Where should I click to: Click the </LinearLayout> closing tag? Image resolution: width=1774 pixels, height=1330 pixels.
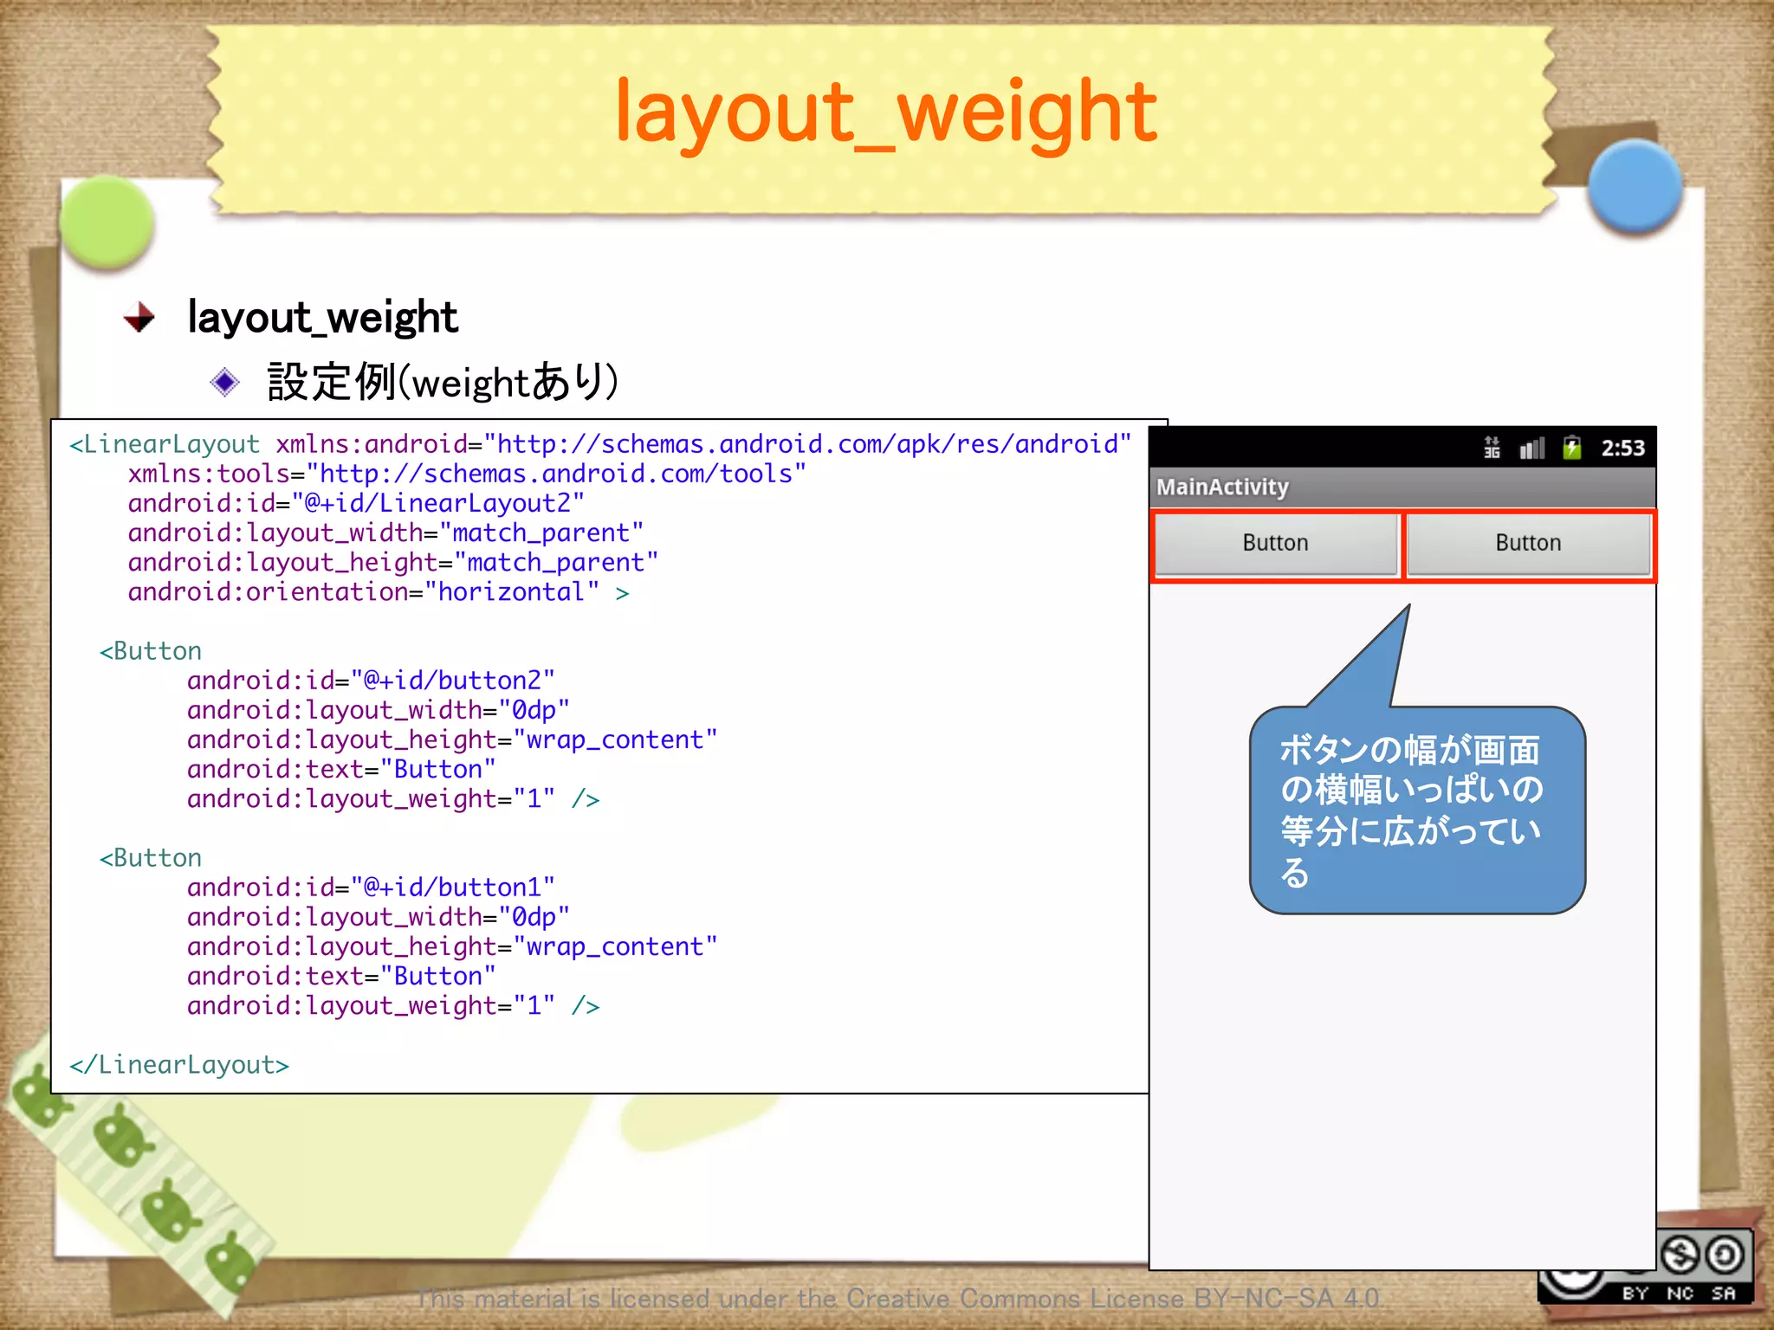[x=179, y=1065]
